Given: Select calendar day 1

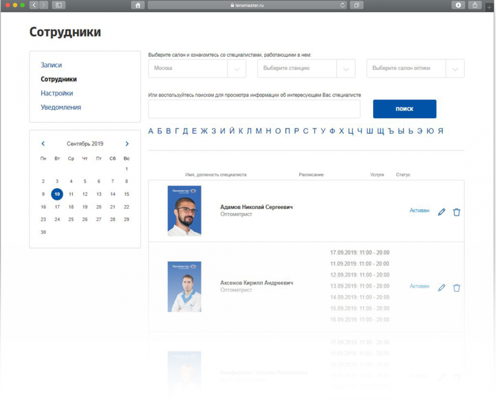Looking at the screenshot, I should pyautogui.click(x=126, y=169).
